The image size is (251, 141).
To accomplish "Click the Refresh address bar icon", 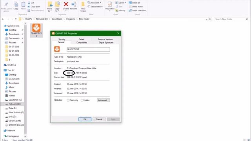I will coord(210,19).
